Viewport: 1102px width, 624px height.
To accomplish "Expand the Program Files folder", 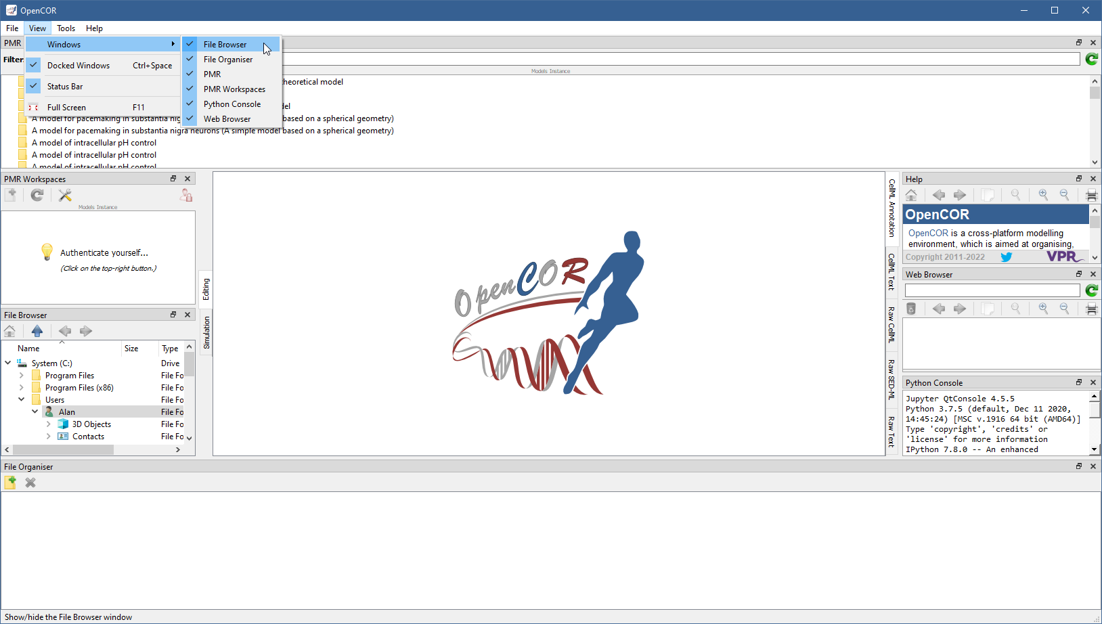I will [x=22, y=376].
